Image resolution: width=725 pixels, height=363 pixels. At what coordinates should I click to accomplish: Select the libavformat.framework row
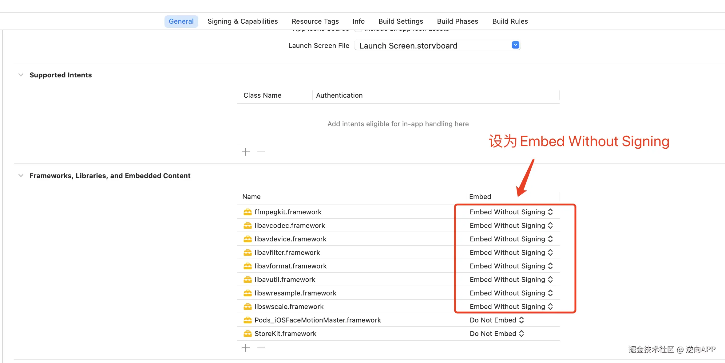pyautogui.click(x=291, y=266)
